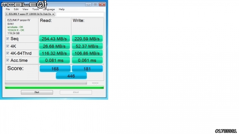Expand the drive selection dropdown

click(30, 14)
